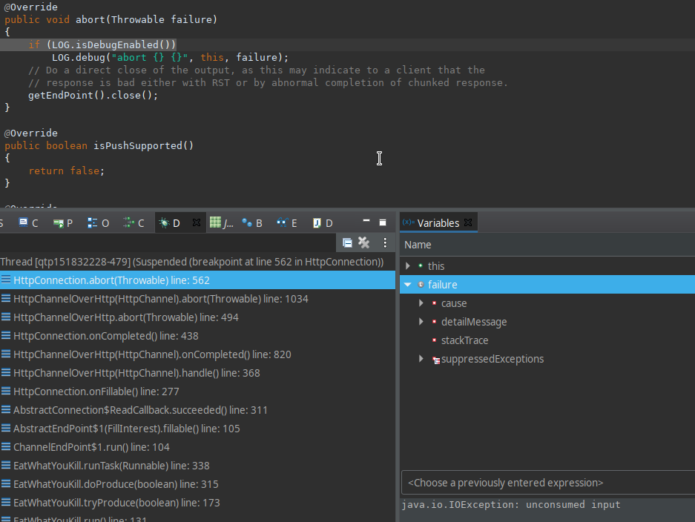The image size is (695, 522).
Task: Click the code line 'if (LOG.isDebugEnabled())'
Action: pos(102,44)
